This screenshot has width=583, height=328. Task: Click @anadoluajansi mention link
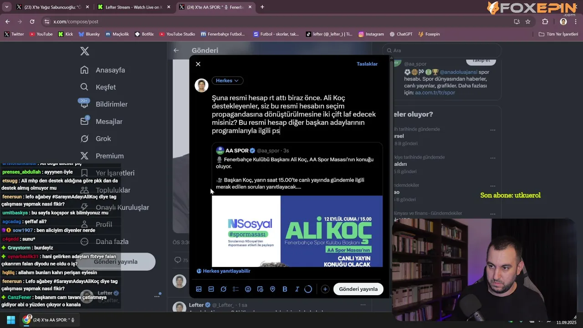458,72
